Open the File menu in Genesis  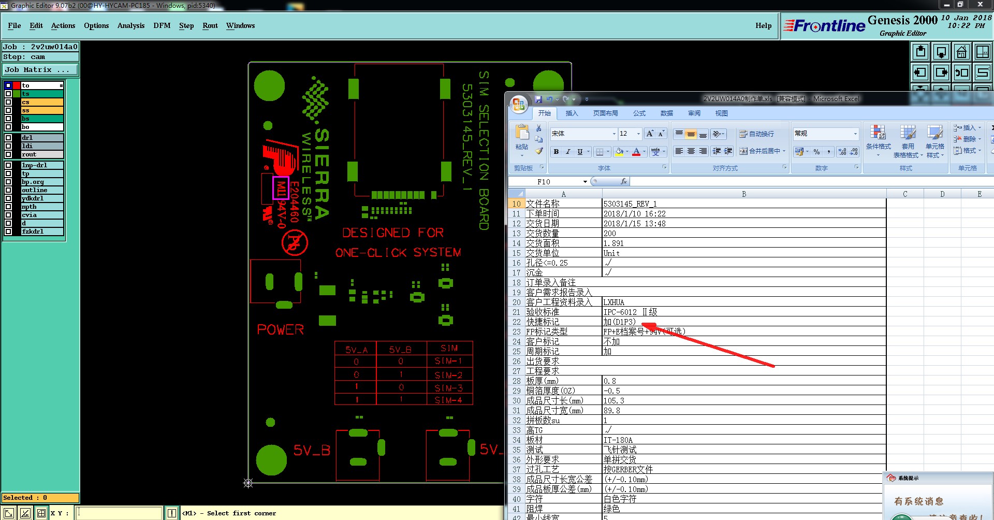click(x=14, y=25)
